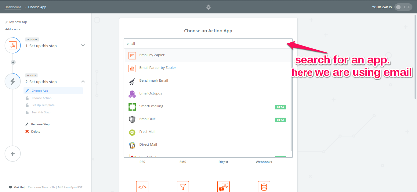
Task: Toggle the Your Zap Is on/off switch
Action: tap(403, 7)
